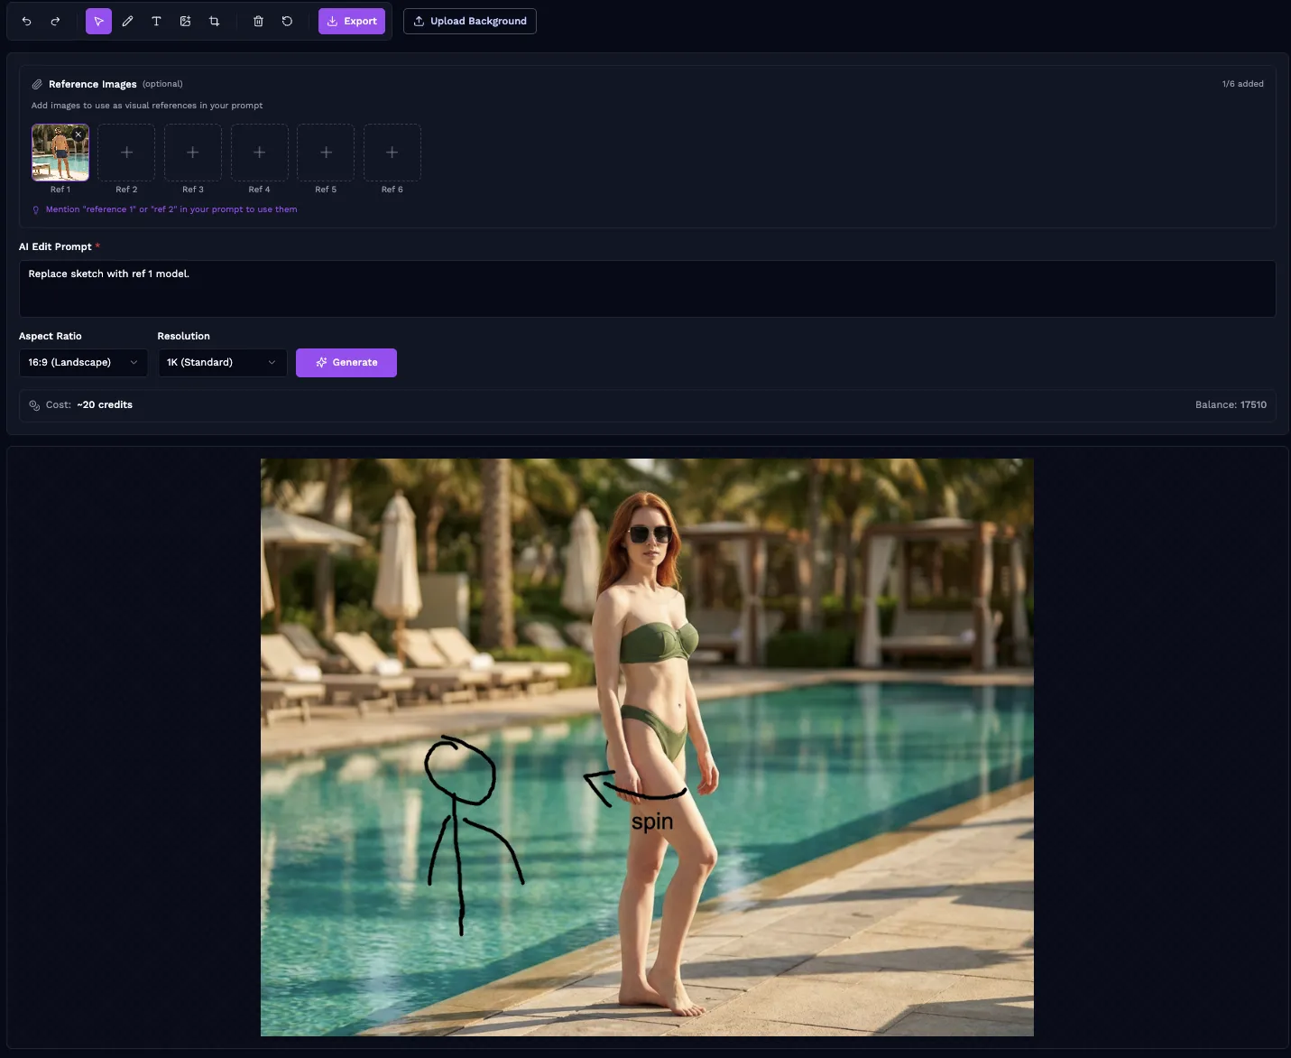Select the crop tool
The height and width of the screenshot is (1058, 1291).
(x=214, y=22)
